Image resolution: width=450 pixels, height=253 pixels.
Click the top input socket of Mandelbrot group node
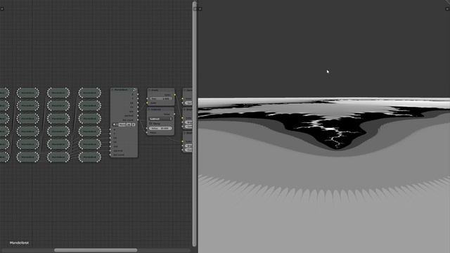[x=110, y=129]
